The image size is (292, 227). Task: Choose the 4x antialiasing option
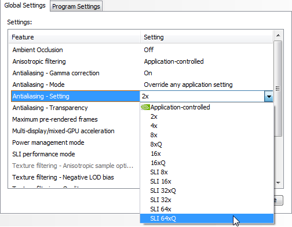tap(207, 126)
